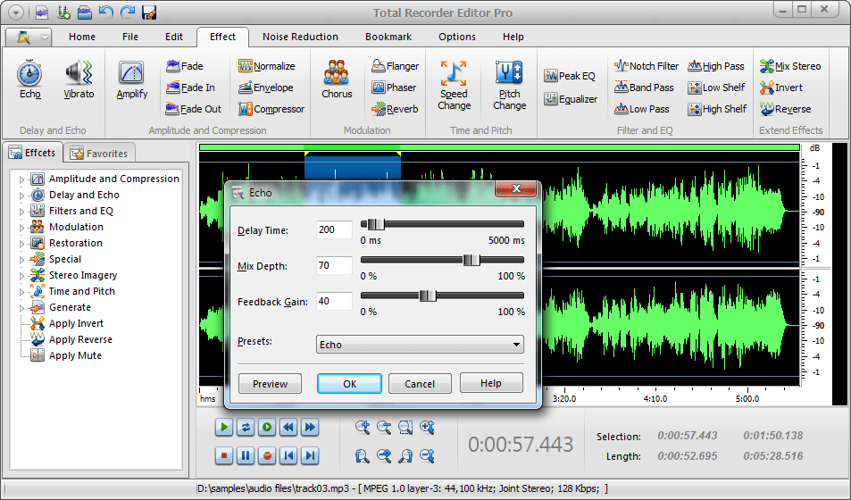Apply the Notch Filter
This screenshot has width=851, height=500.
646,66
